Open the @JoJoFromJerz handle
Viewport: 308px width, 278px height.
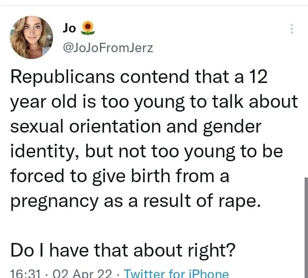click(x=107, y=48)
